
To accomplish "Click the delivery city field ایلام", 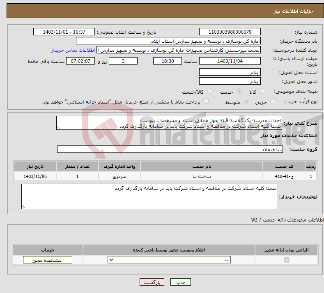I will click(x=230, y=81).
